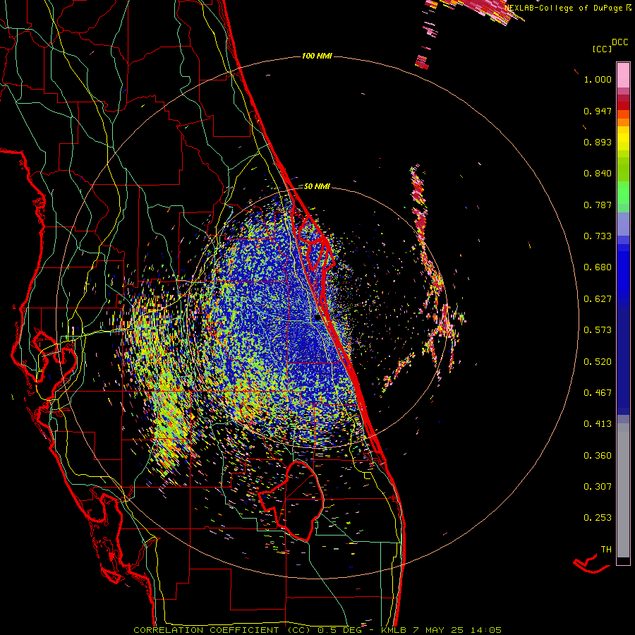Select the 0.840 legend value
This screenshot has height=635, width=635.
[598, 174]
